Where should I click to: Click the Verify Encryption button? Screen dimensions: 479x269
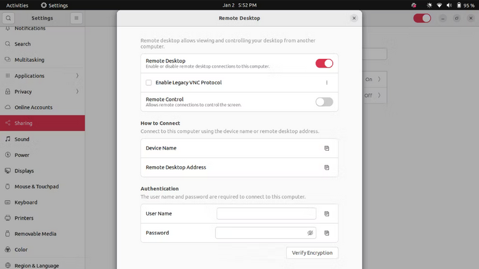point(312,253)
